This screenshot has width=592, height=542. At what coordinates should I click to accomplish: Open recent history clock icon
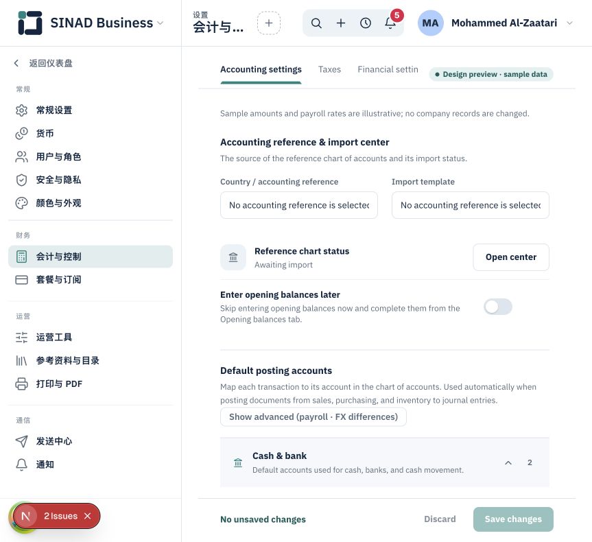point(366,23)
